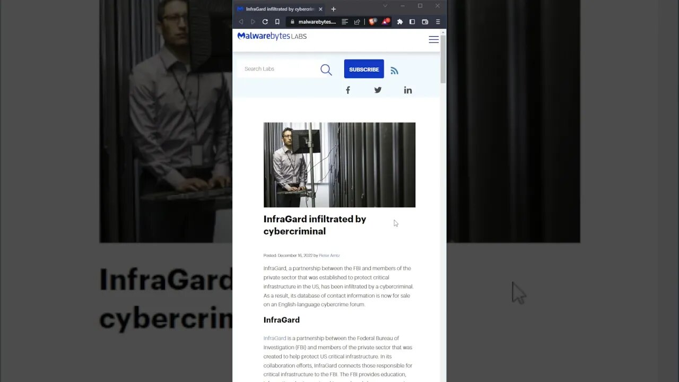Viewport: 679px width, 382px height.
Task: Click the page vertical scrollbar thumb
Action: 443,59
